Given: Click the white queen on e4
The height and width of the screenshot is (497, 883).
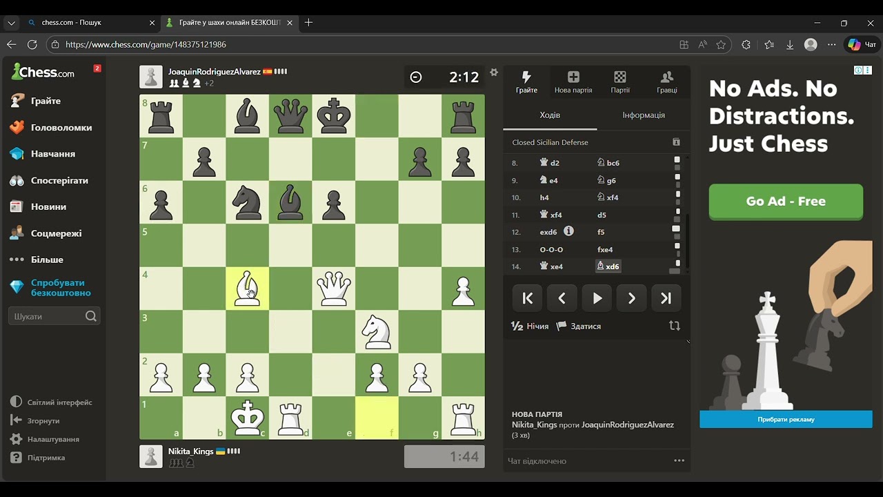Looking at the screenshot, I should click(334, 289).
